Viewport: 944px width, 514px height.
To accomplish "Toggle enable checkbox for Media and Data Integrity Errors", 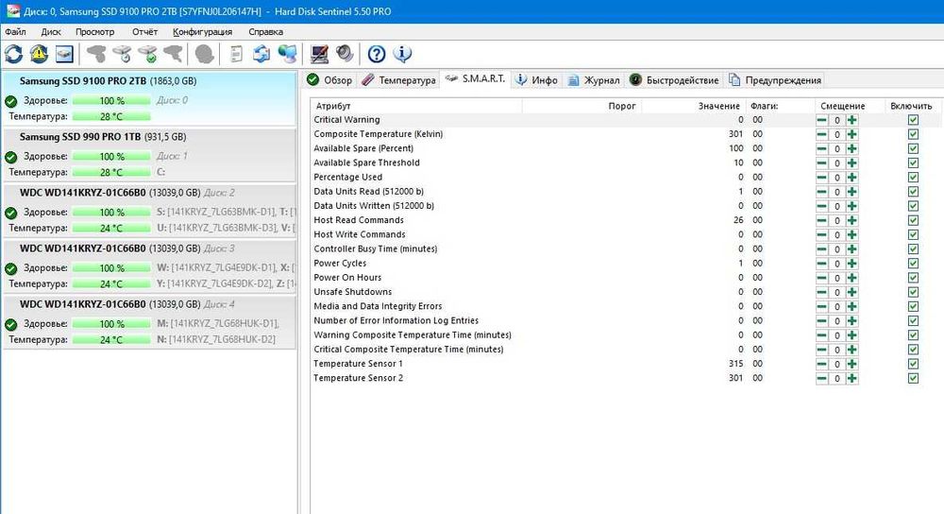I will coord(913,306).
